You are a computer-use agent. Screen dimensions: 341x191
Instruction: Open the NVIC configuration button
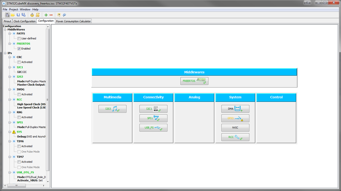[235, 128]
